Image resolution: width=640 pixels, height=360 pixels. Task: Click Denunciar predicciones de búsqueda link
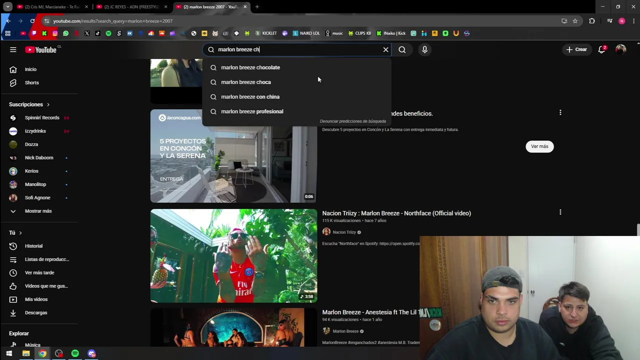point(352,121)
